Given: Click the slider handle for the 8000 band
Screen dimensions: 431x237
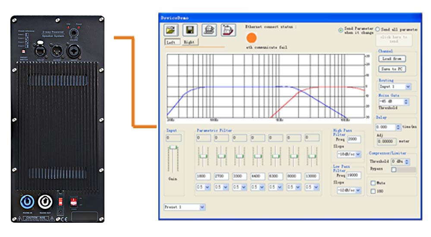Looking at the screenshot, I should [x=294, y=156].
